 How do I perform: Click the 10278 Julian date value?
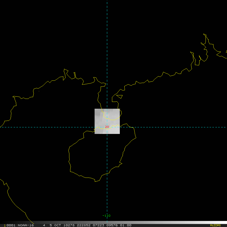(68, 225)
